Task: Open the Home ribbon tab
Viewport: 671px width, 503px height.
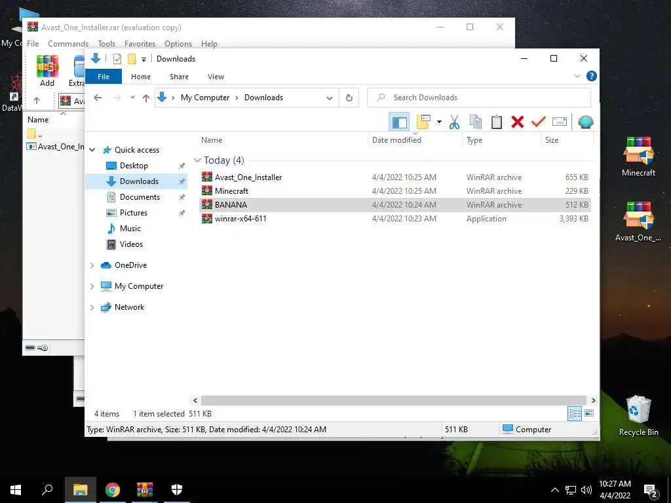Action: (141, 77)
